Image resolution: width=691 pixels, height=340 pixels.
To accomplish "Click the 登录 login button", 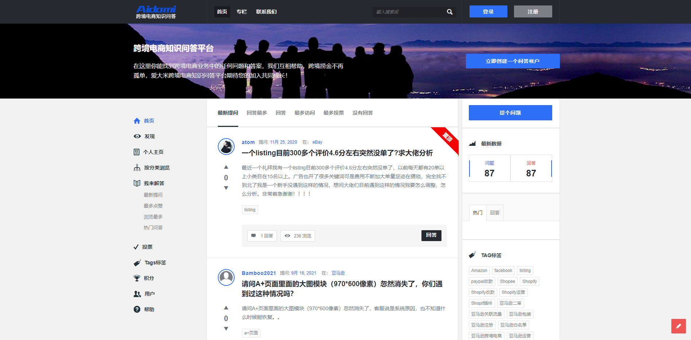I will click(488, 11).
